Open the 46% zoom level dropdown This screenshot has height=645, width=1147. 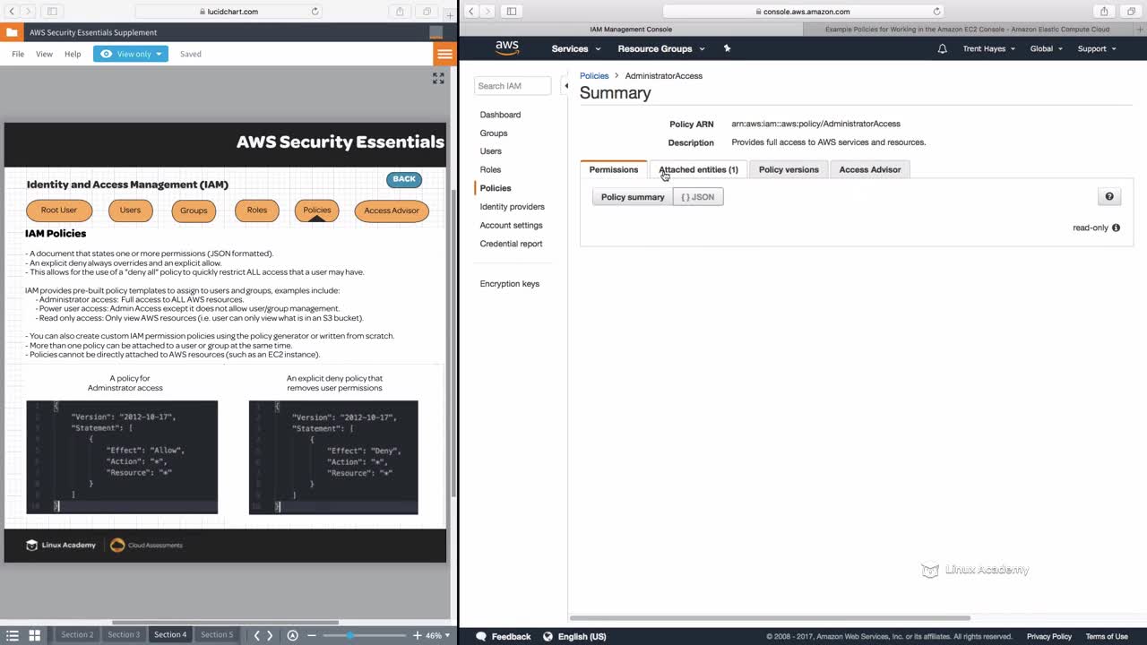[x=437, y=635]
